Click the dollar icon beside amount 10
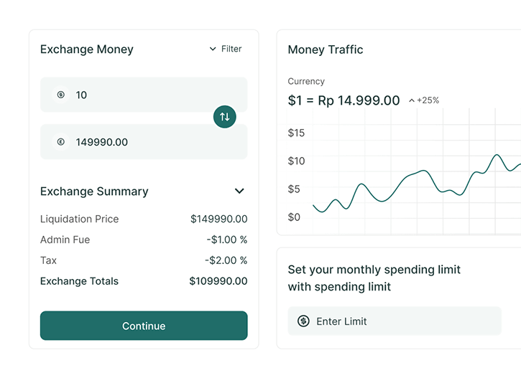Viewport: 521px width, 378px height. pos(61,95)
